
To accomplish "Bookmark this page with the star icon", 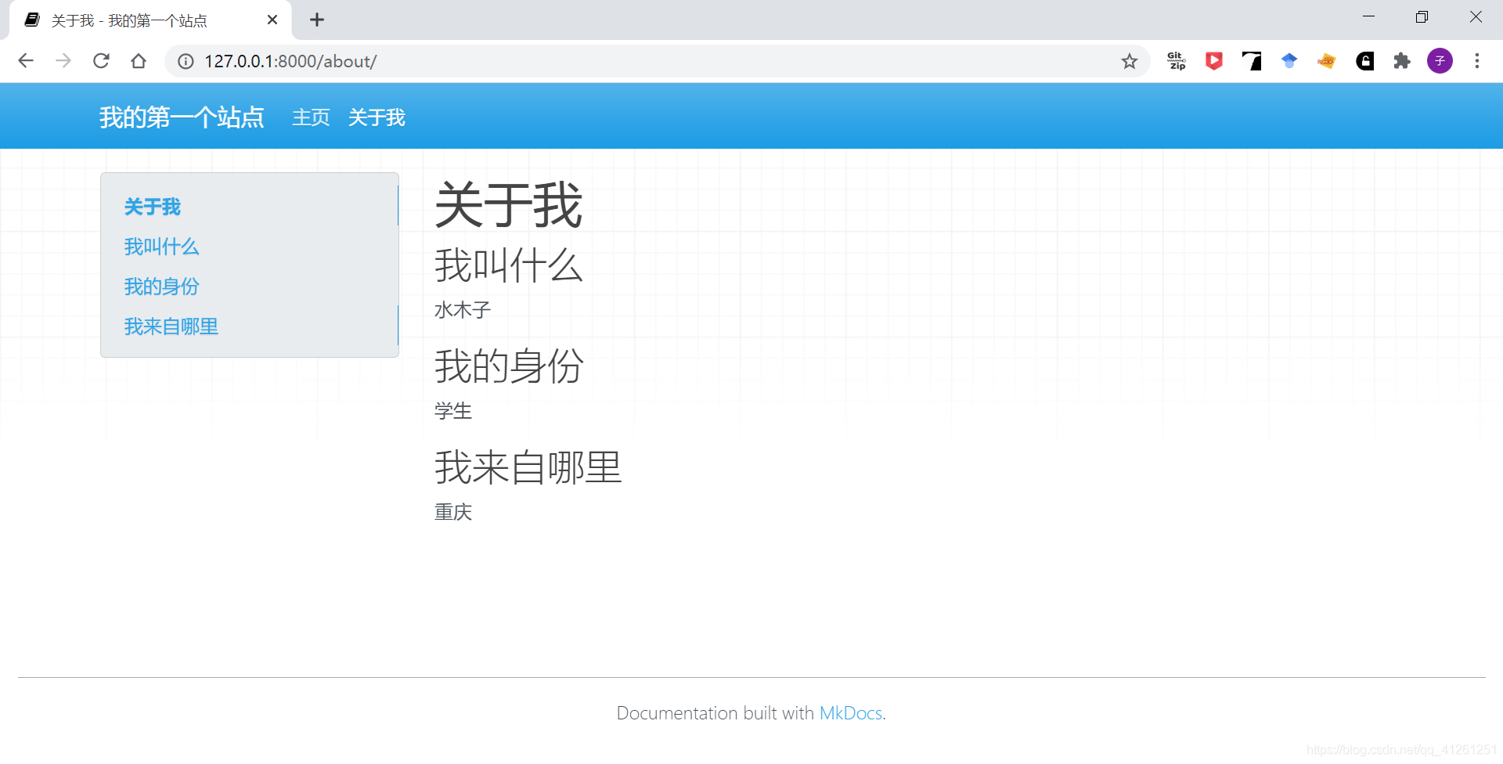I will coord(1129,61).
